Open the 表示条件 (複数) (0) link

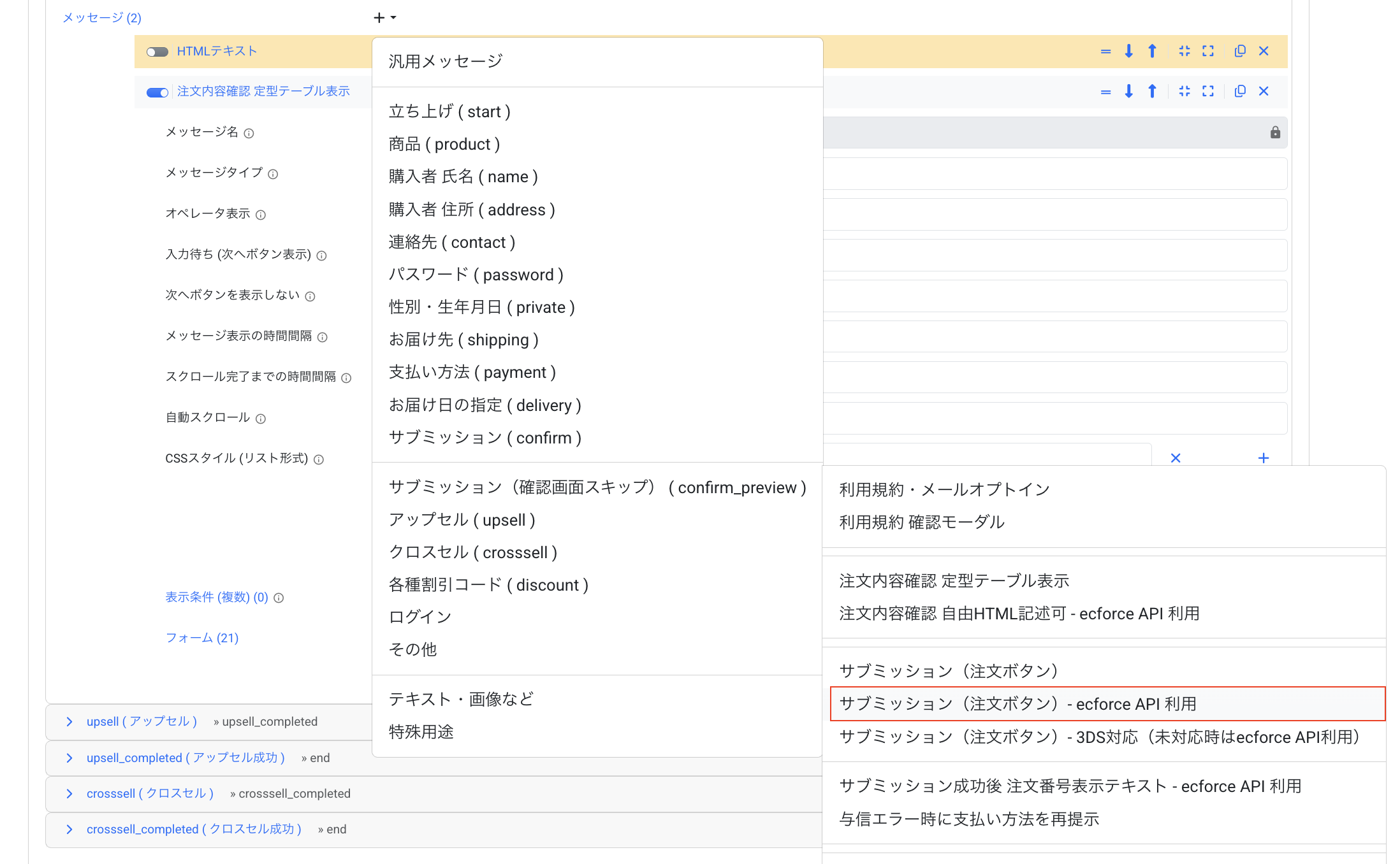217,597
